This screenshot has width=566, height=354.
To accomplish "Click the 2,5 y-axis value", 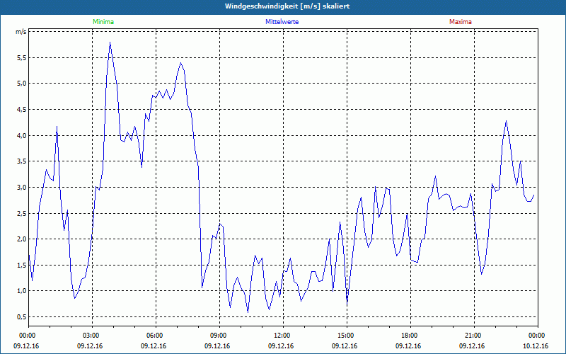I will (22, 213).
